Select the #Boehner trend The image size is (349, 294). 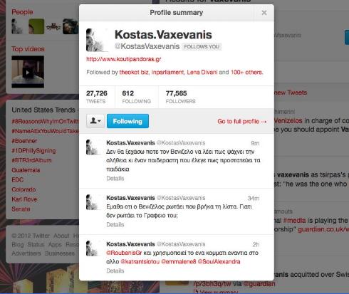(24, 141)
